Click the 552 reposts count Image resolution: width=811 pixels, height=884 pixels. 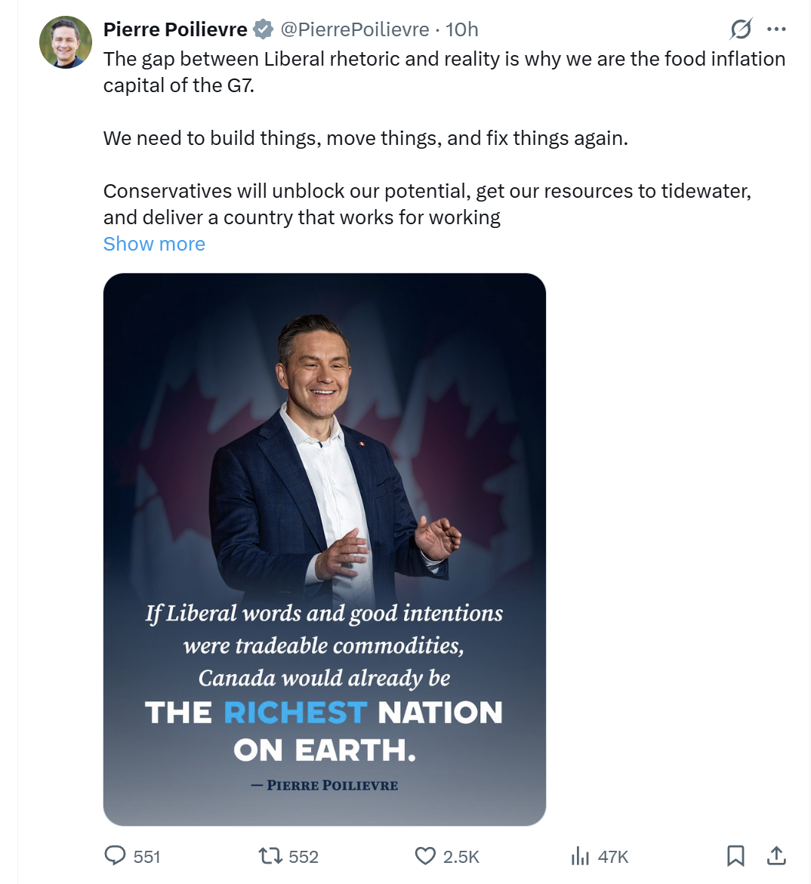point(304,857)
